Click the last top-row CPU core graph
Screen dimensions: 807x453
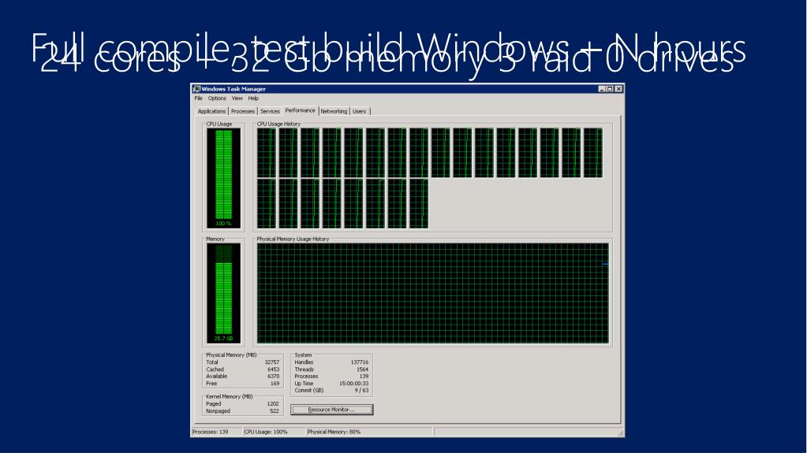click(593, 153)
